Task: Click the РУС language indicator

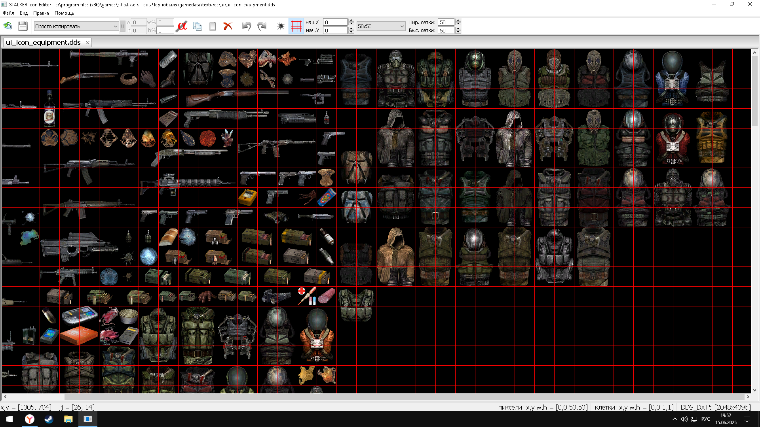Action: (705, 419)
